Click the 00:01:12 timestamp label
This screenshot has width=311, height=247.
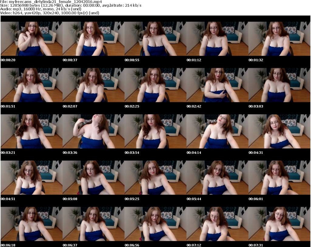click(194, 60)
